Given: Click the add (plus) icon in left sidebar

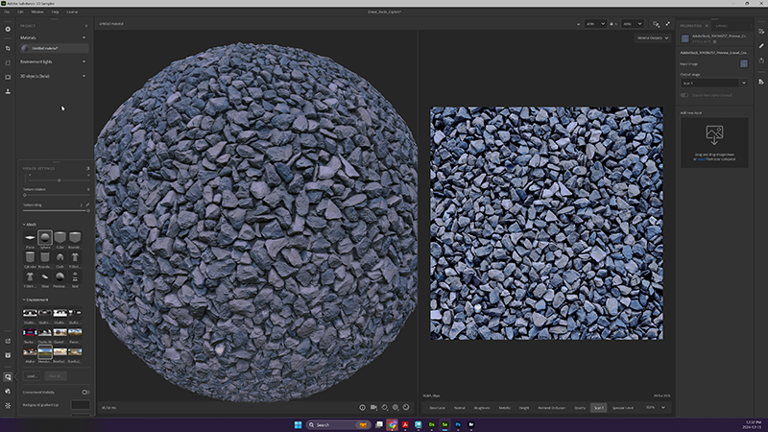Looking at the screenshot, I should tap(8, 29).
